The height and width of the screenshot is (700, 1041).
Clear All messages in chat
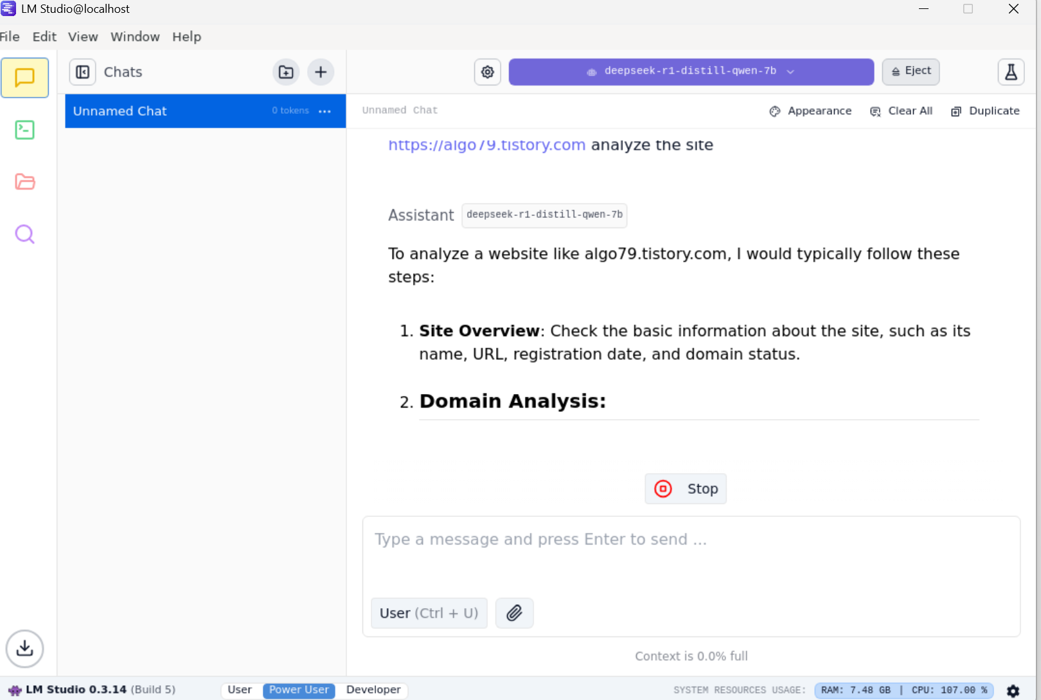click(901, 111)
